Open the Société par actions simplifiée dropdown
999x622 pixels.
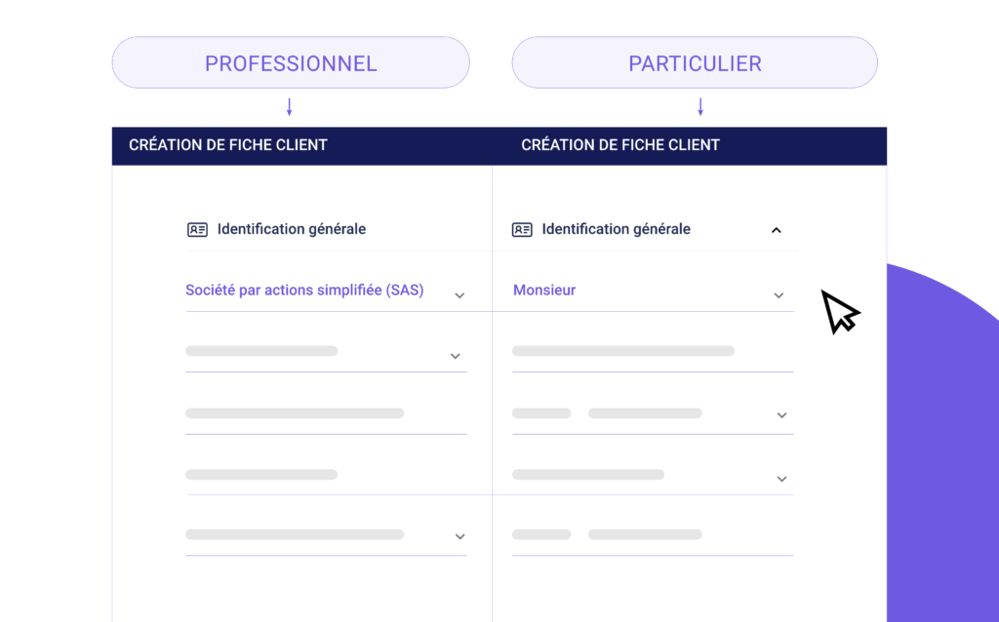(x=326, y=291)
